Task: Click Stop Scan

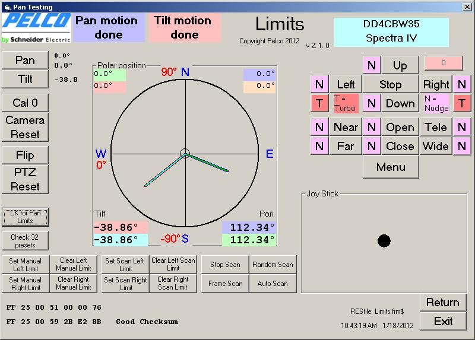Action: [225, 265]
